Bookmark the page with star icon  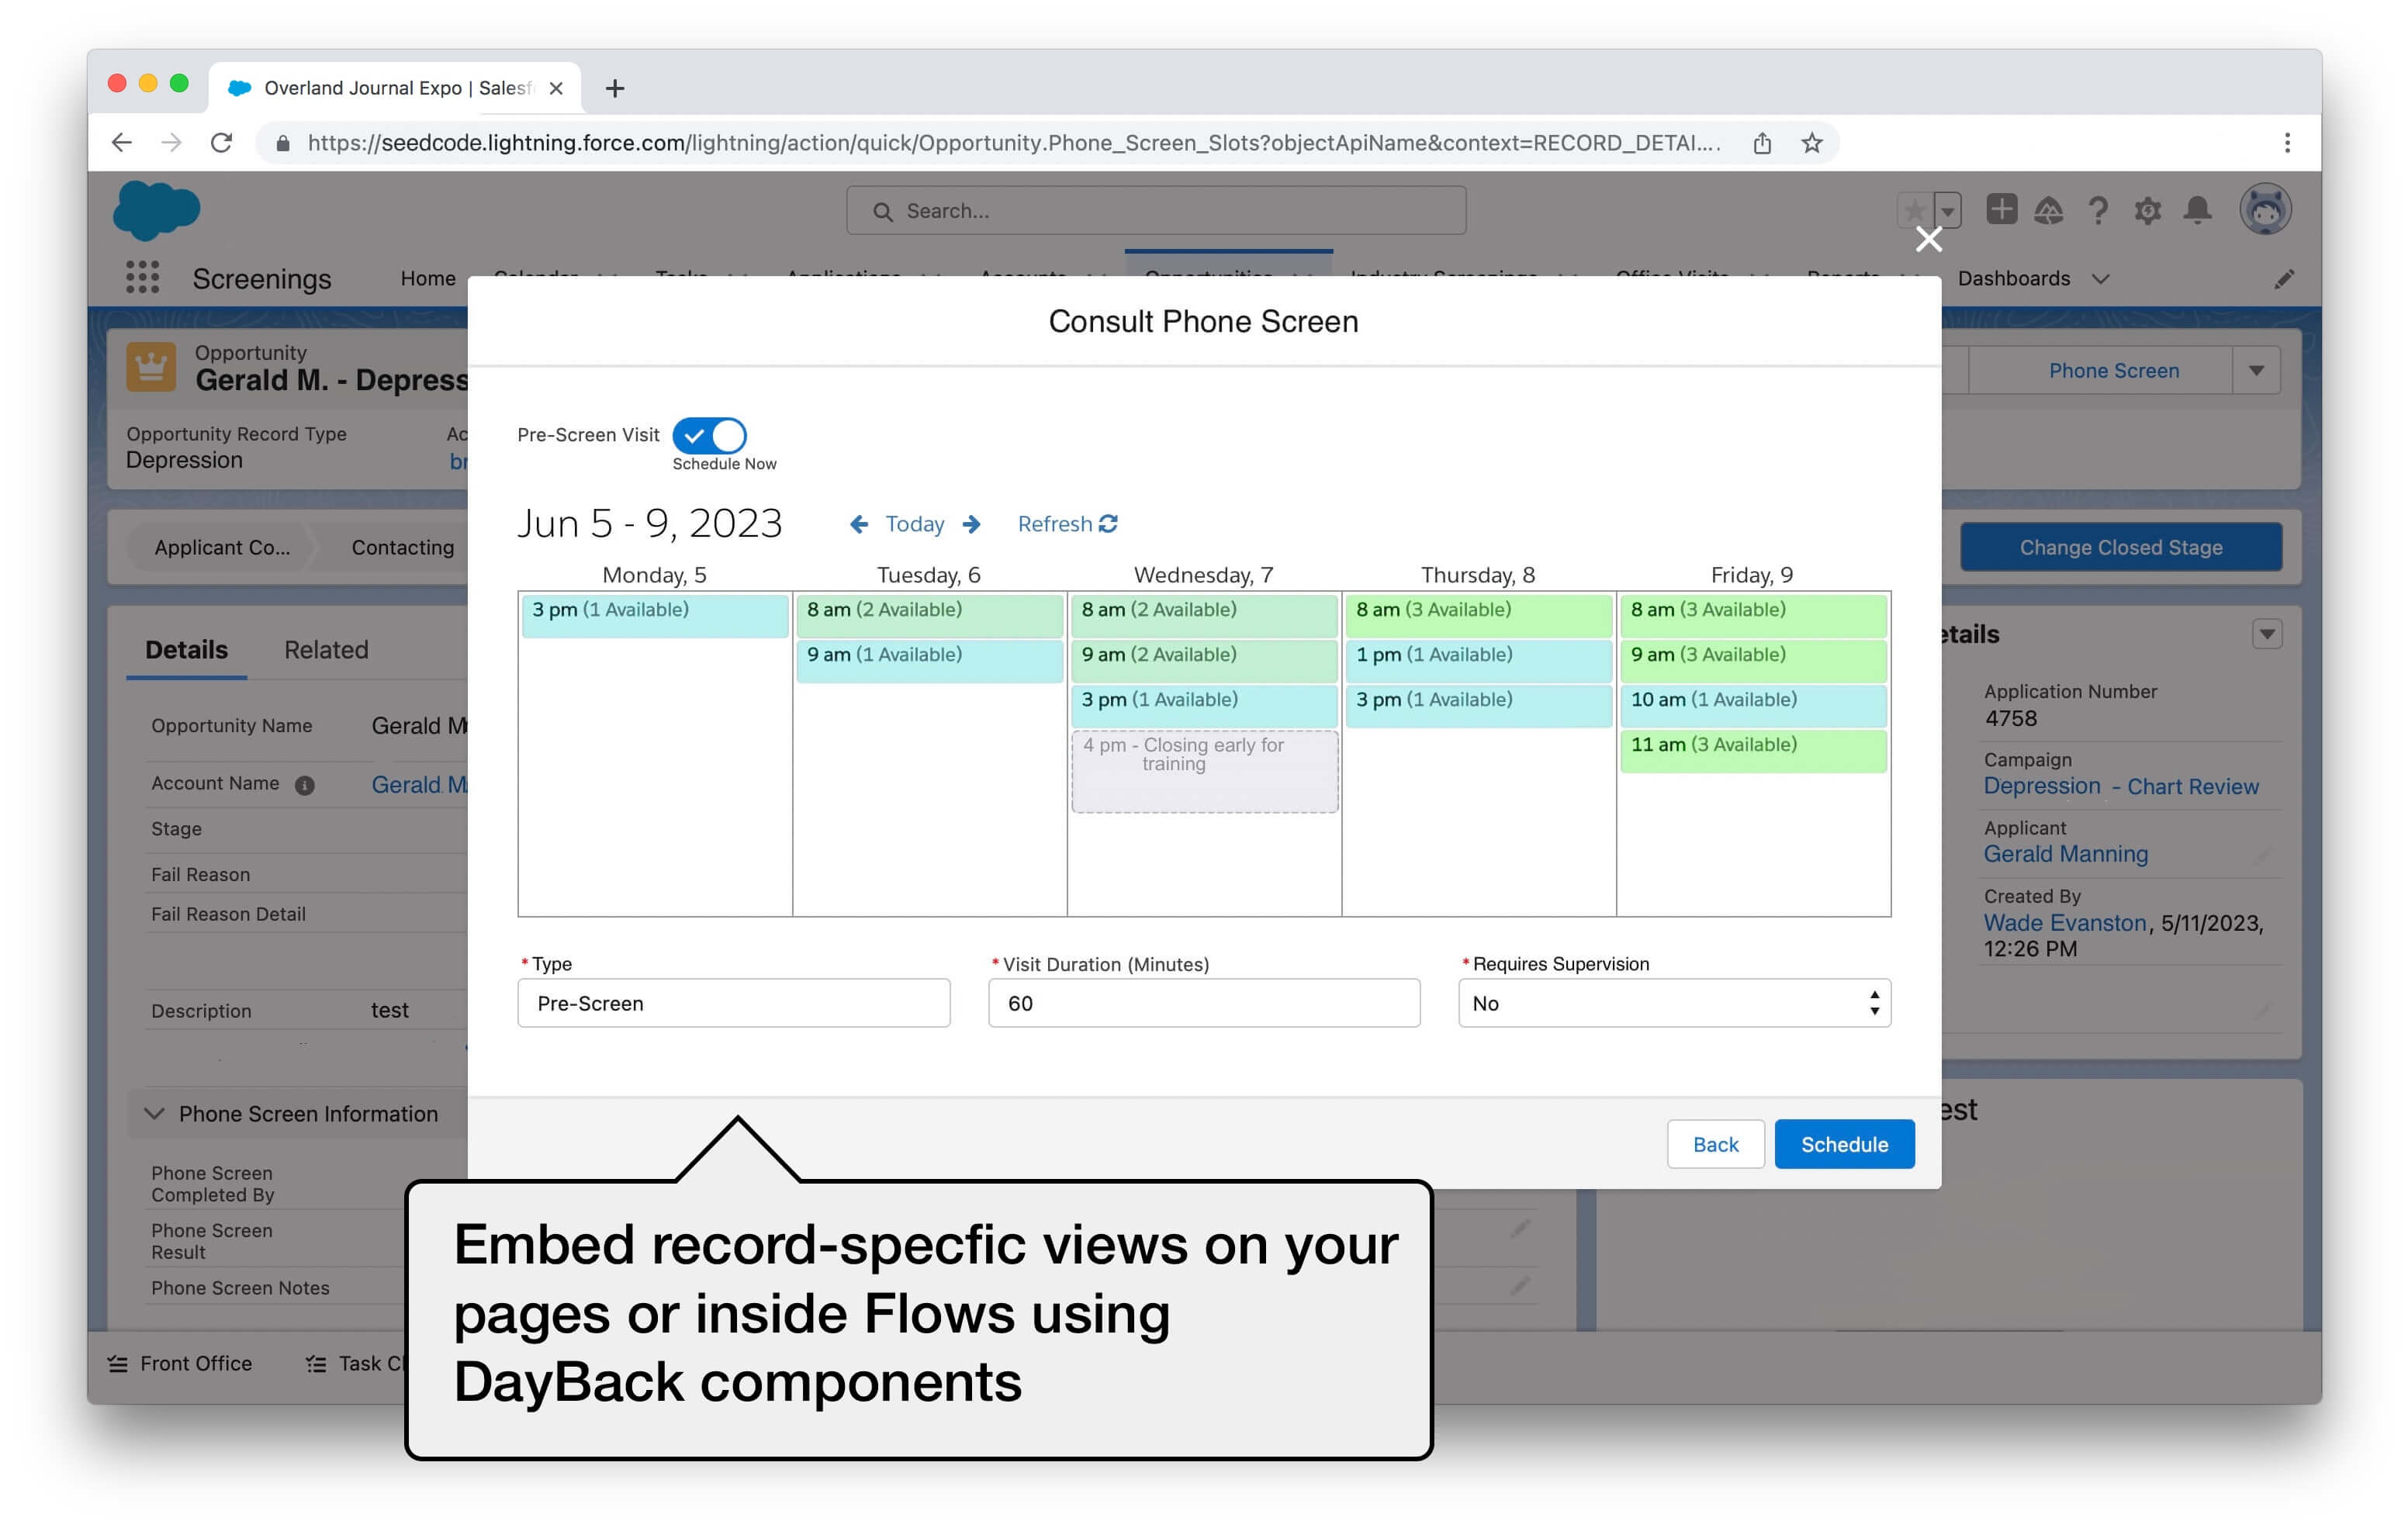(x=1812, y=143)
